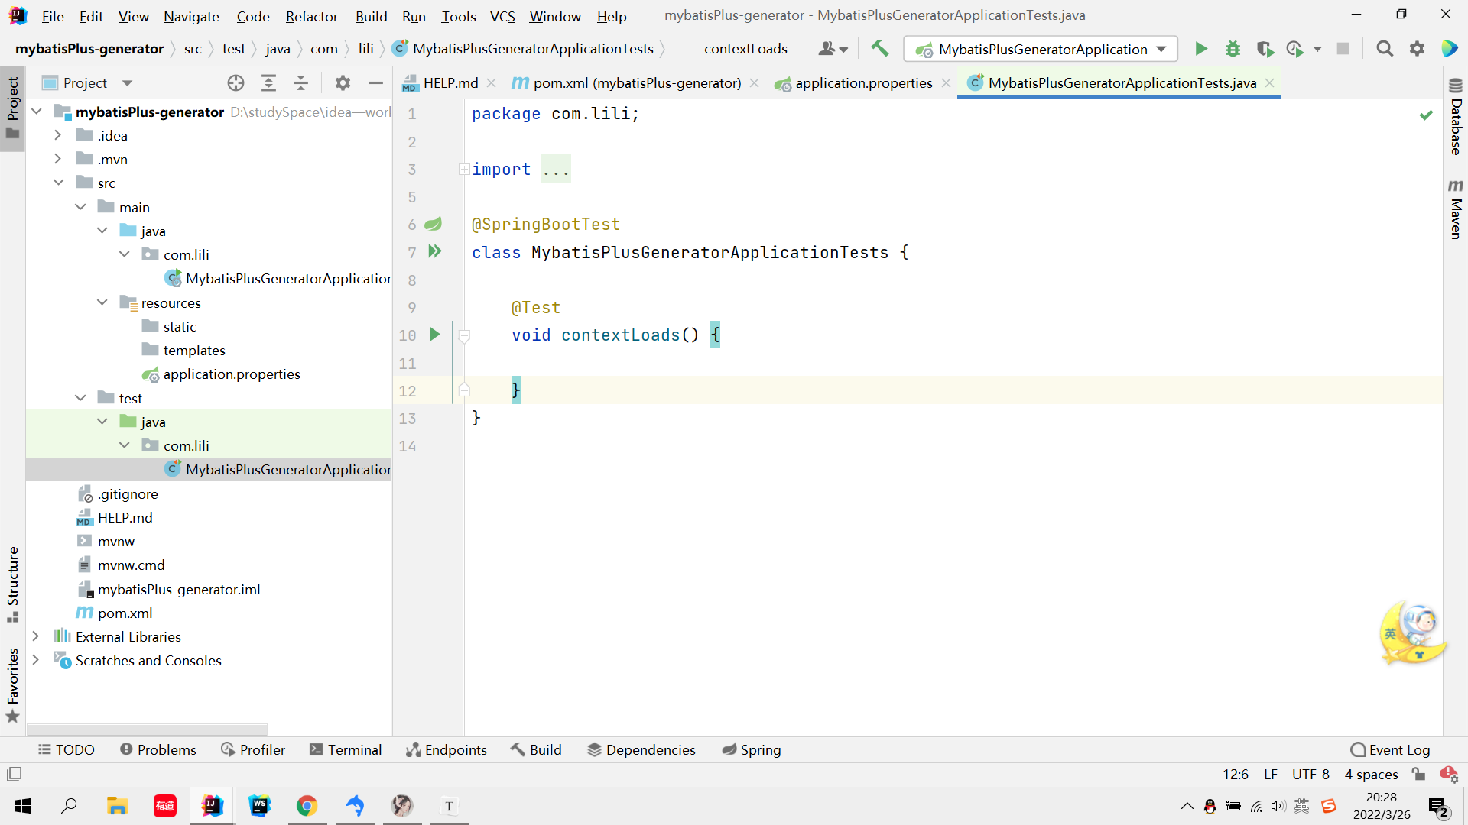
Task: Click UTF-8 encoding in status bar
Action: pyautogui.click(x=1310, y=774)
